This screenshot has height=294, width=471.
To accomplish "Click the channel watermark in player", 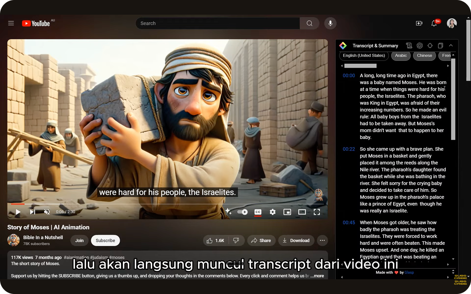I will [x=318, y=194].
